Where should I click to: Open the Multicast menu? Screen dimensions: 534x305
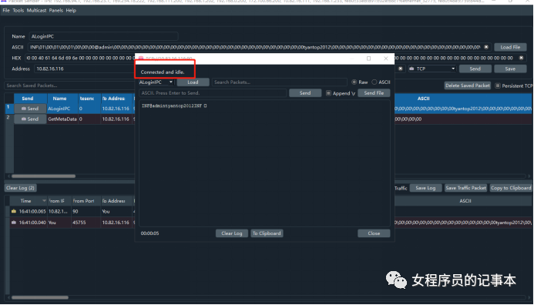pos(36,10)
